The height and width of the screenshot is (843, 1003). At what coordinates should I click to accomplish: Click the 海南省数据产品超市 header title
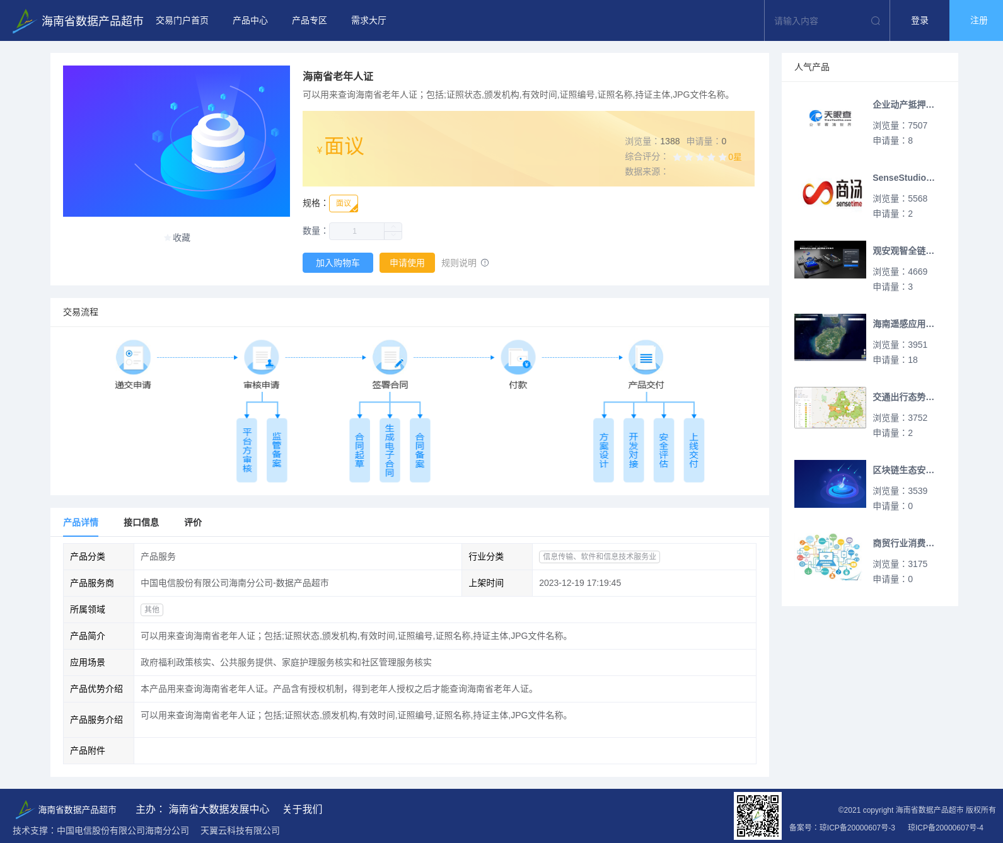coord(93,21)
